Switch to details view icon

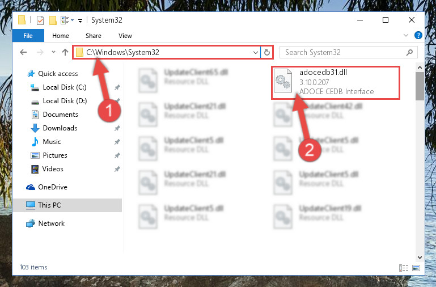(x=404, y=268)
